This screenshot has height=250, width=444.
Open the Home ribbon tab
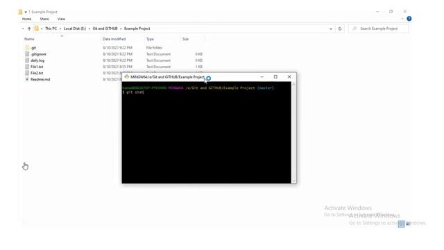click(26, 19)
